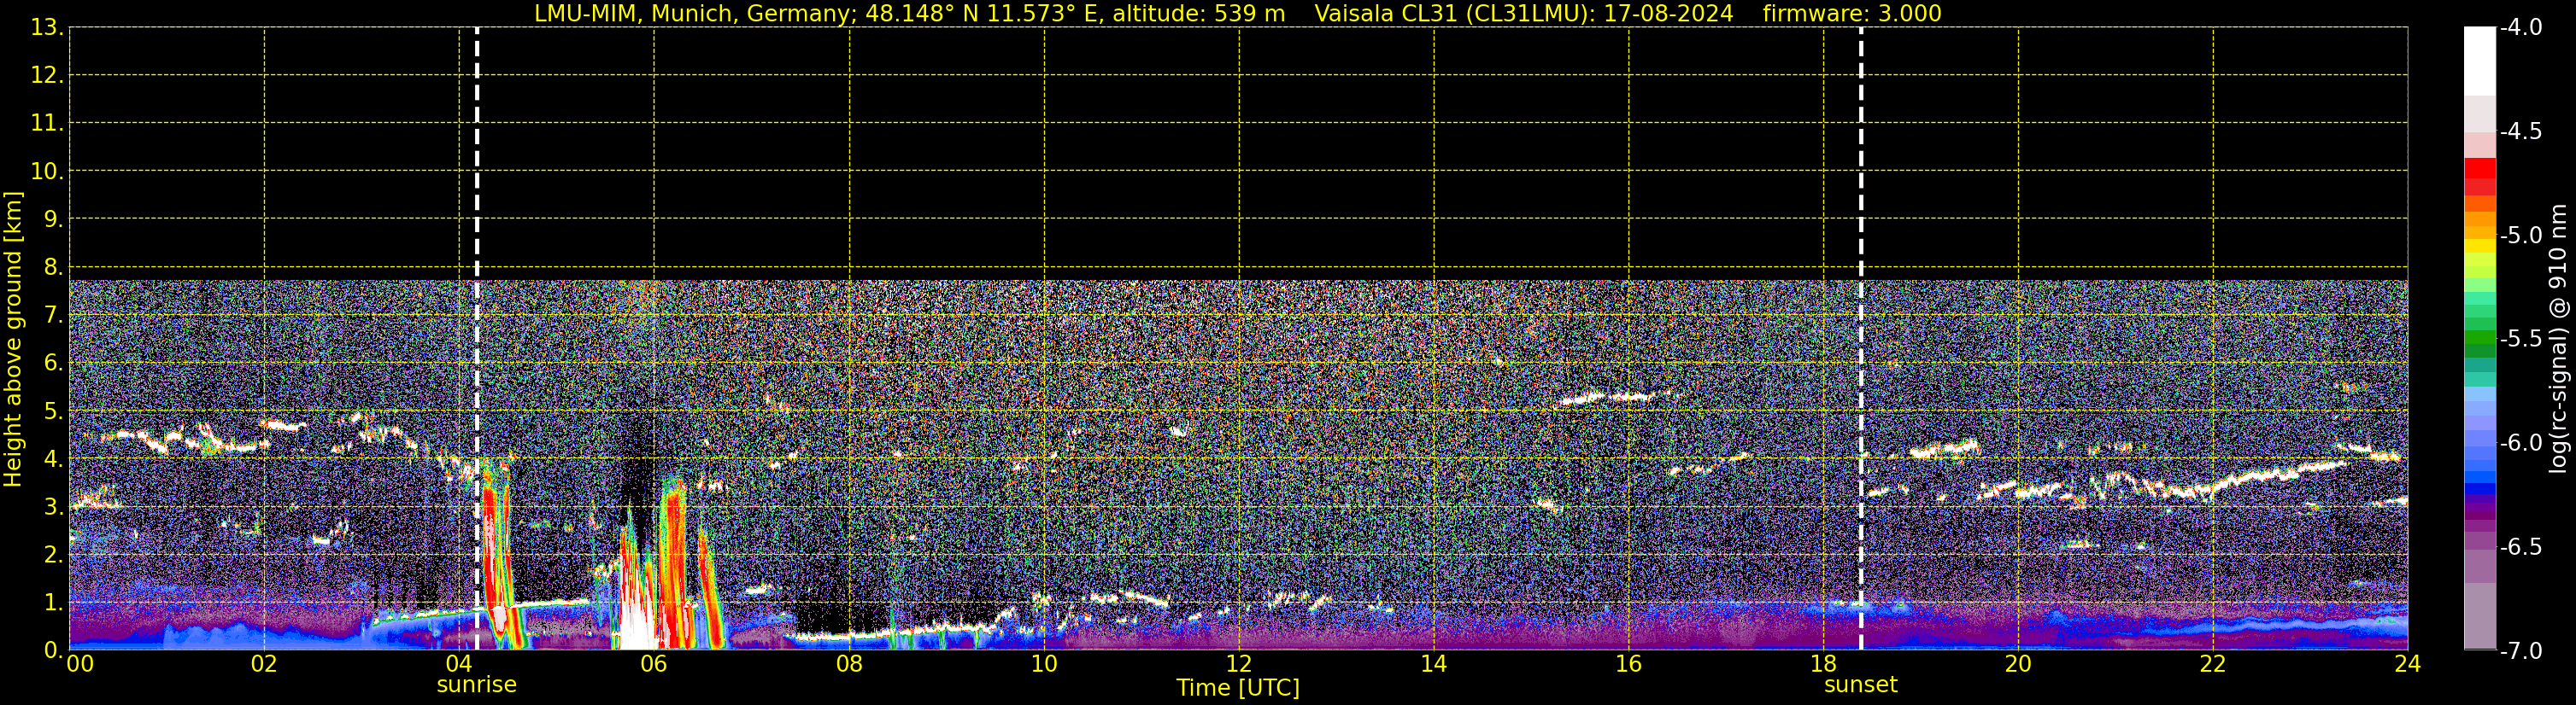The width and height of the screenshot is (2576, 705).
Task: Click the 24 tick on the time axis
Action: pyautogui.click(x=2407, y=665)
